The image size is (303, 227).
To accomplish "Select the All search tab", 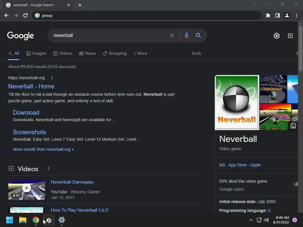I will point(14,53).
